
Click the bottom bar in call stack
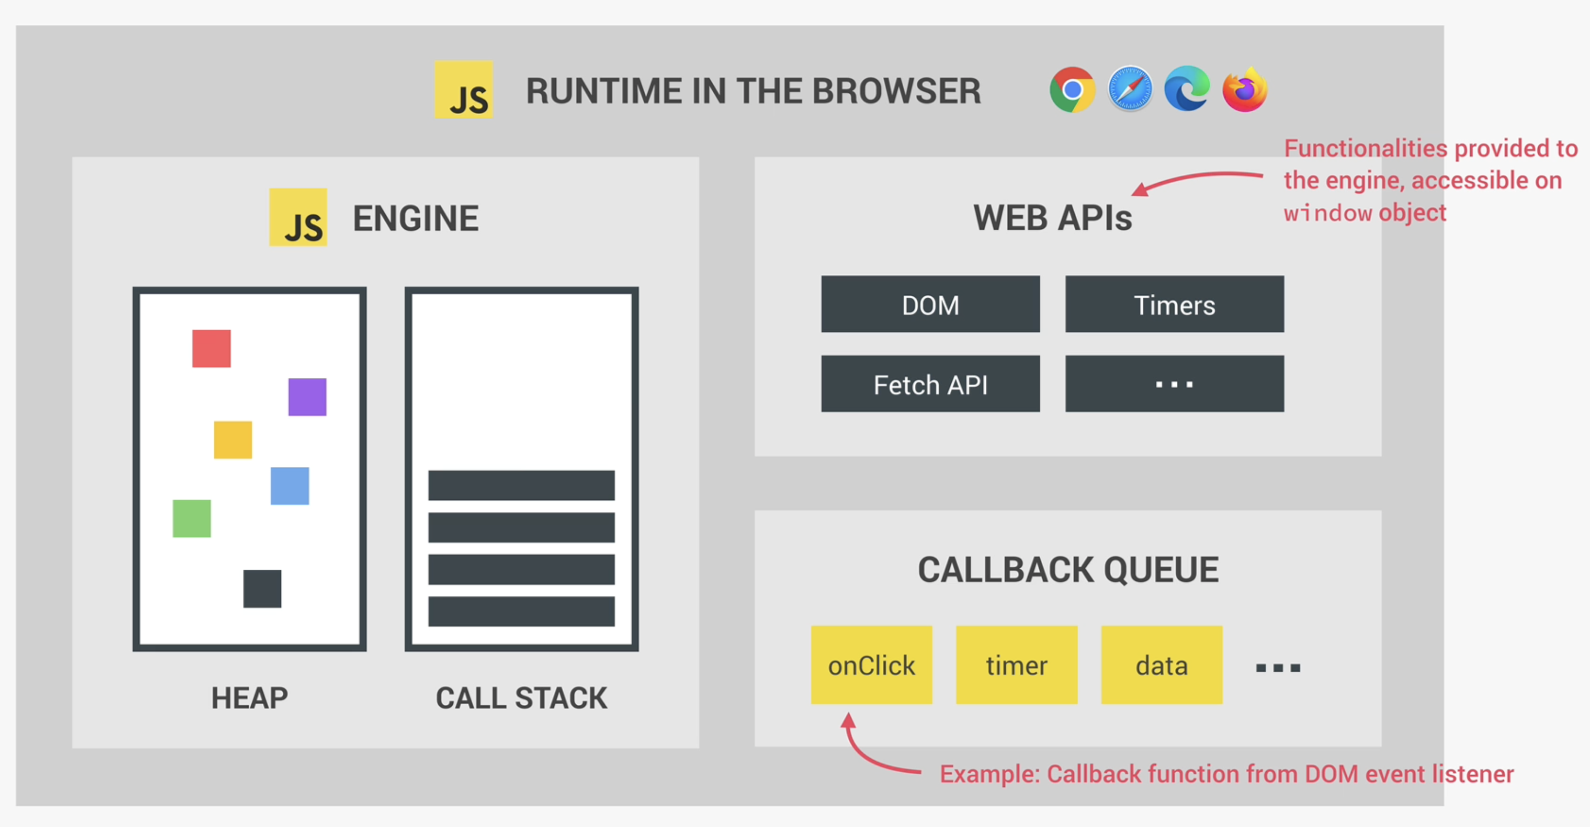521,611
